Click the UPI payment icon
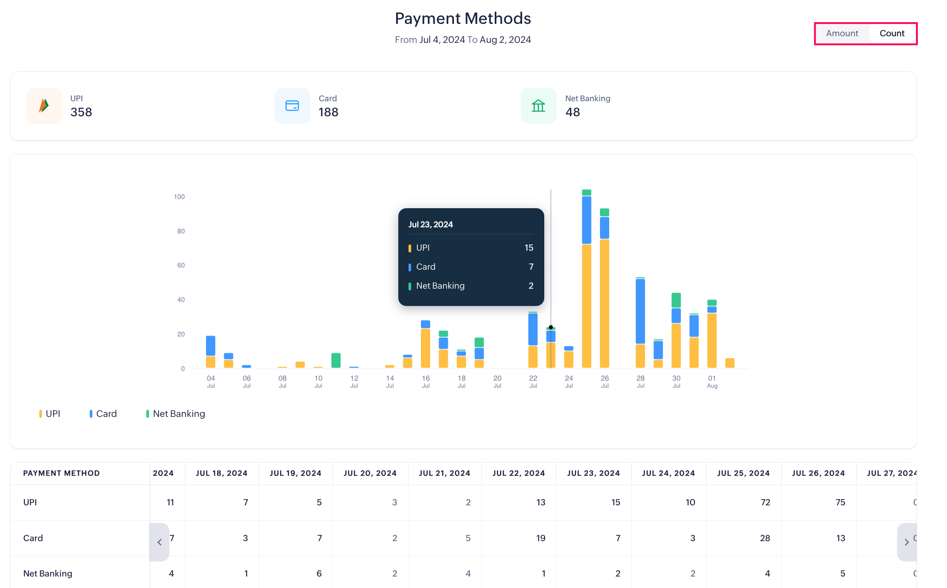The width and height of the screenshot is (947, 588). (44, 106)
